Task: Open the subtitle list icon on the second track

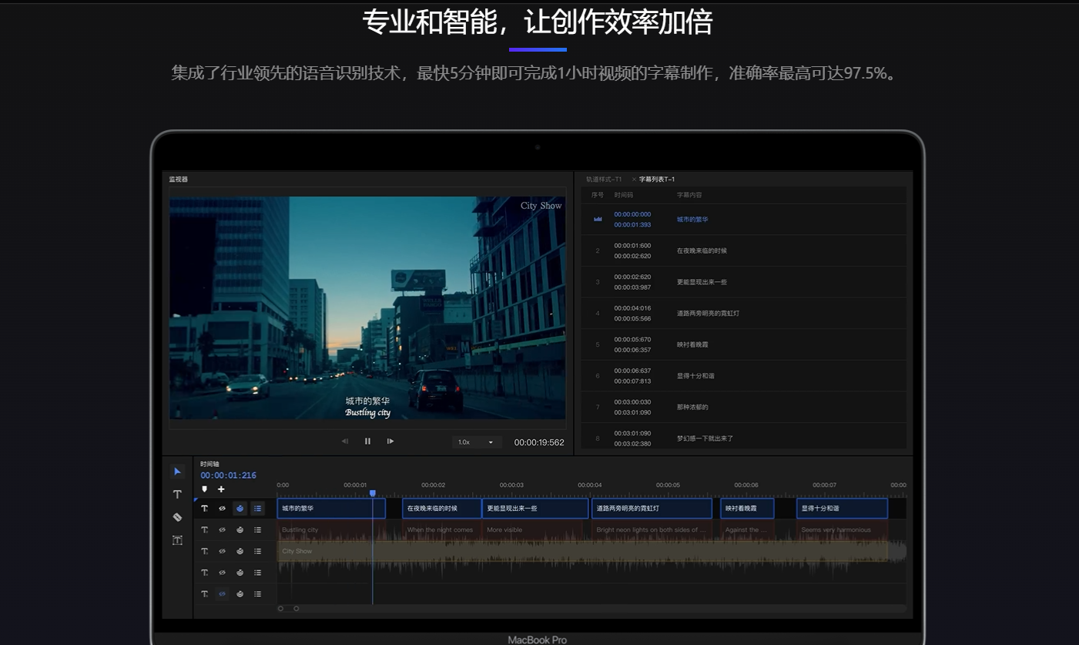Action: (257, 529)
